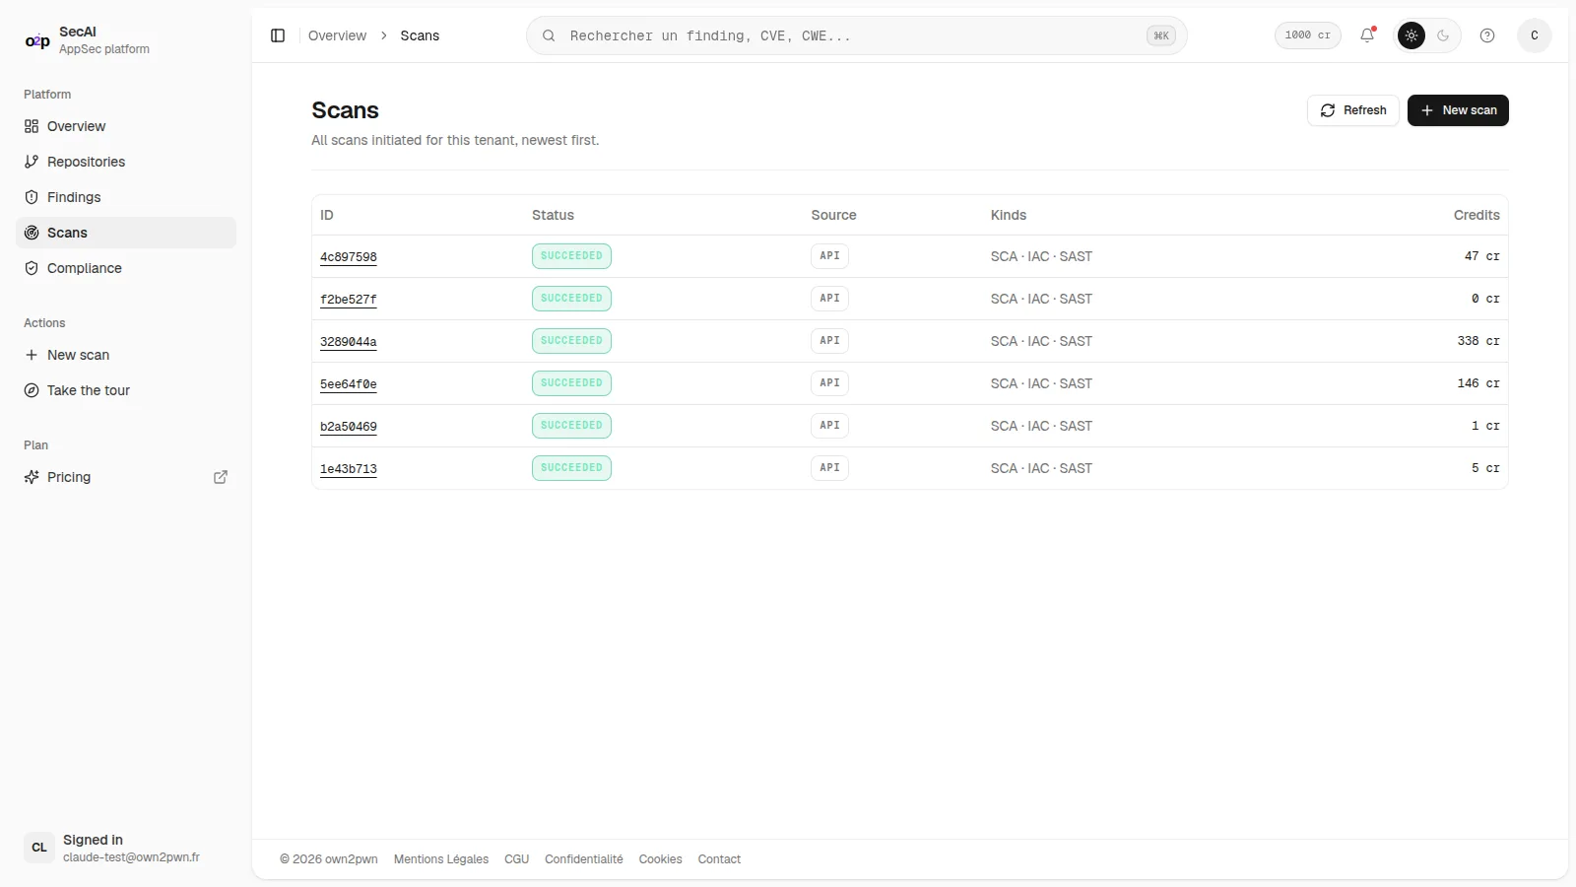Open Cookies footer link
The height and width of the screenshot is (887, 1576).
661,859
